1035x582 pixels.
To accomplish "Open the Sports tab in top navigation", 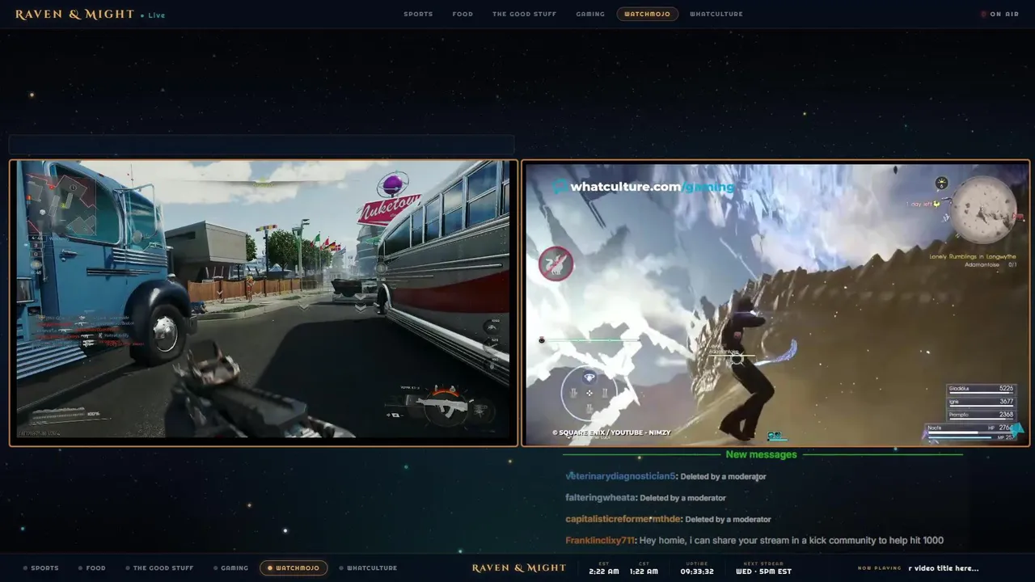I will click(x=418, y=14).
